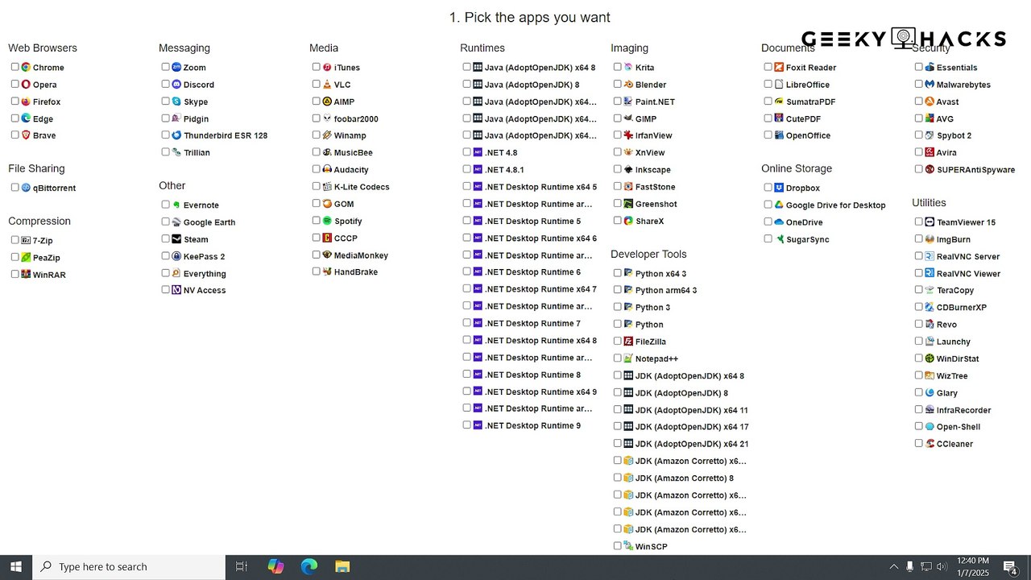Click the Skype icon
Image resolution: width=1031 pixels, height=580 pixels.
click(x=176, y=101)
